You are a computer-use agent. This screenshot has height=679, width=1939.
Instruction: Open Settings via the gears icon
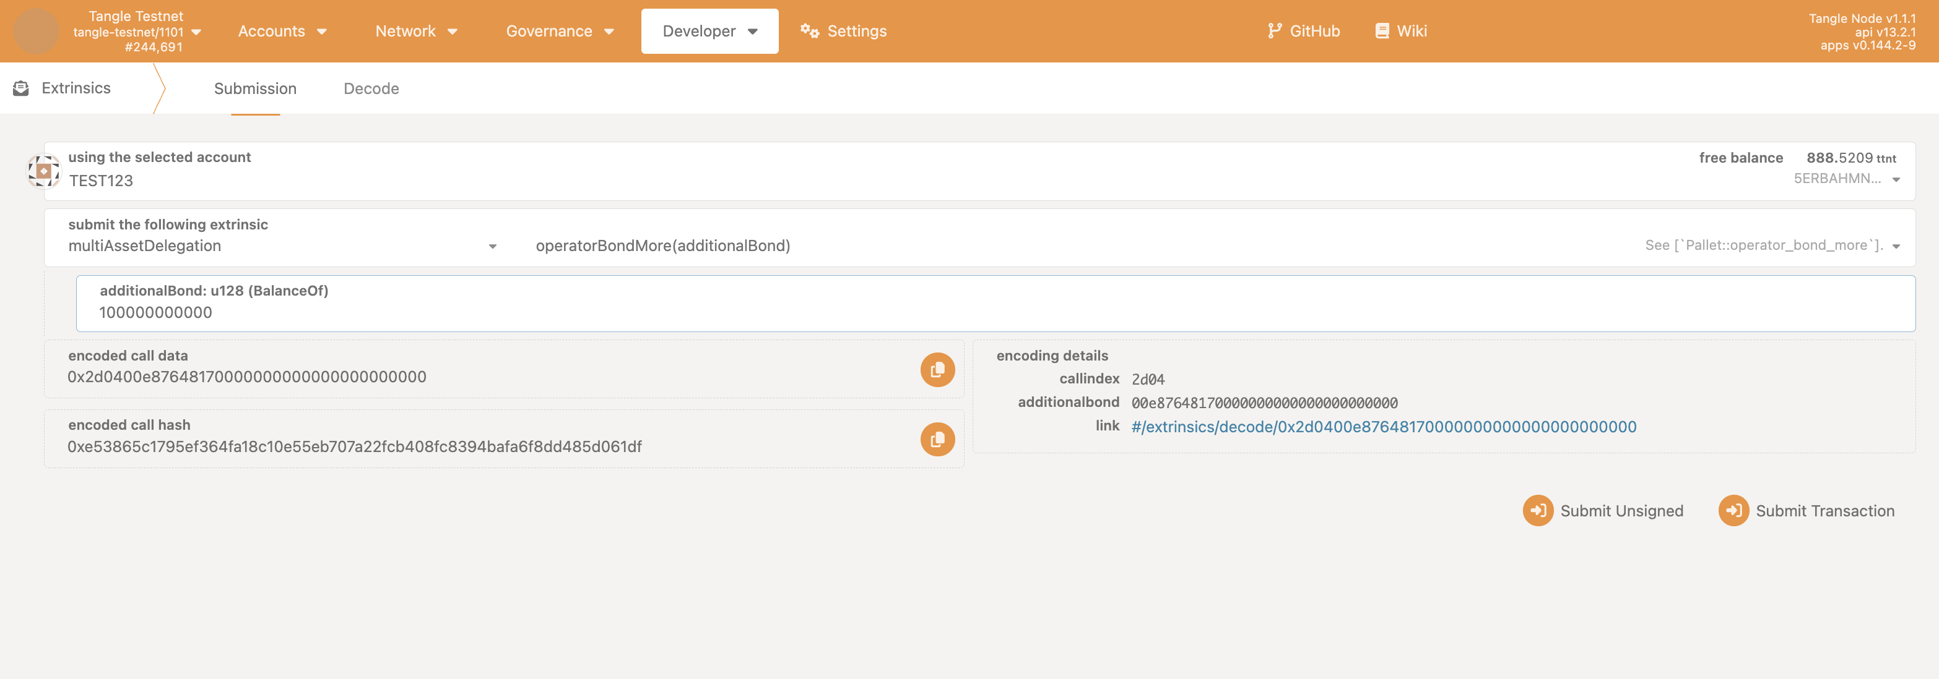[x=809, y=31]
